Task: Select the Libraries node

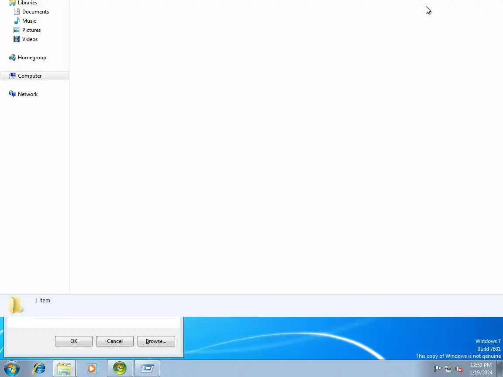Action: coord(23,3)
